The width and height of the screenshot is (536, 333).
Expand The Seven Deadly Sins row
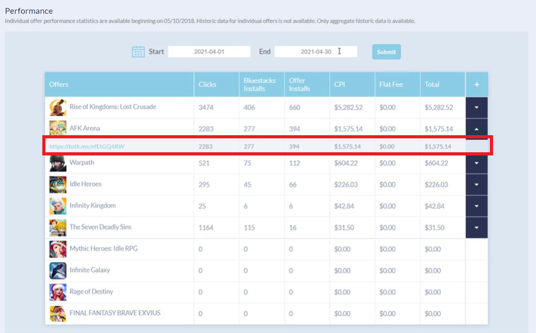pyautogui.click(x=477, y=227)
